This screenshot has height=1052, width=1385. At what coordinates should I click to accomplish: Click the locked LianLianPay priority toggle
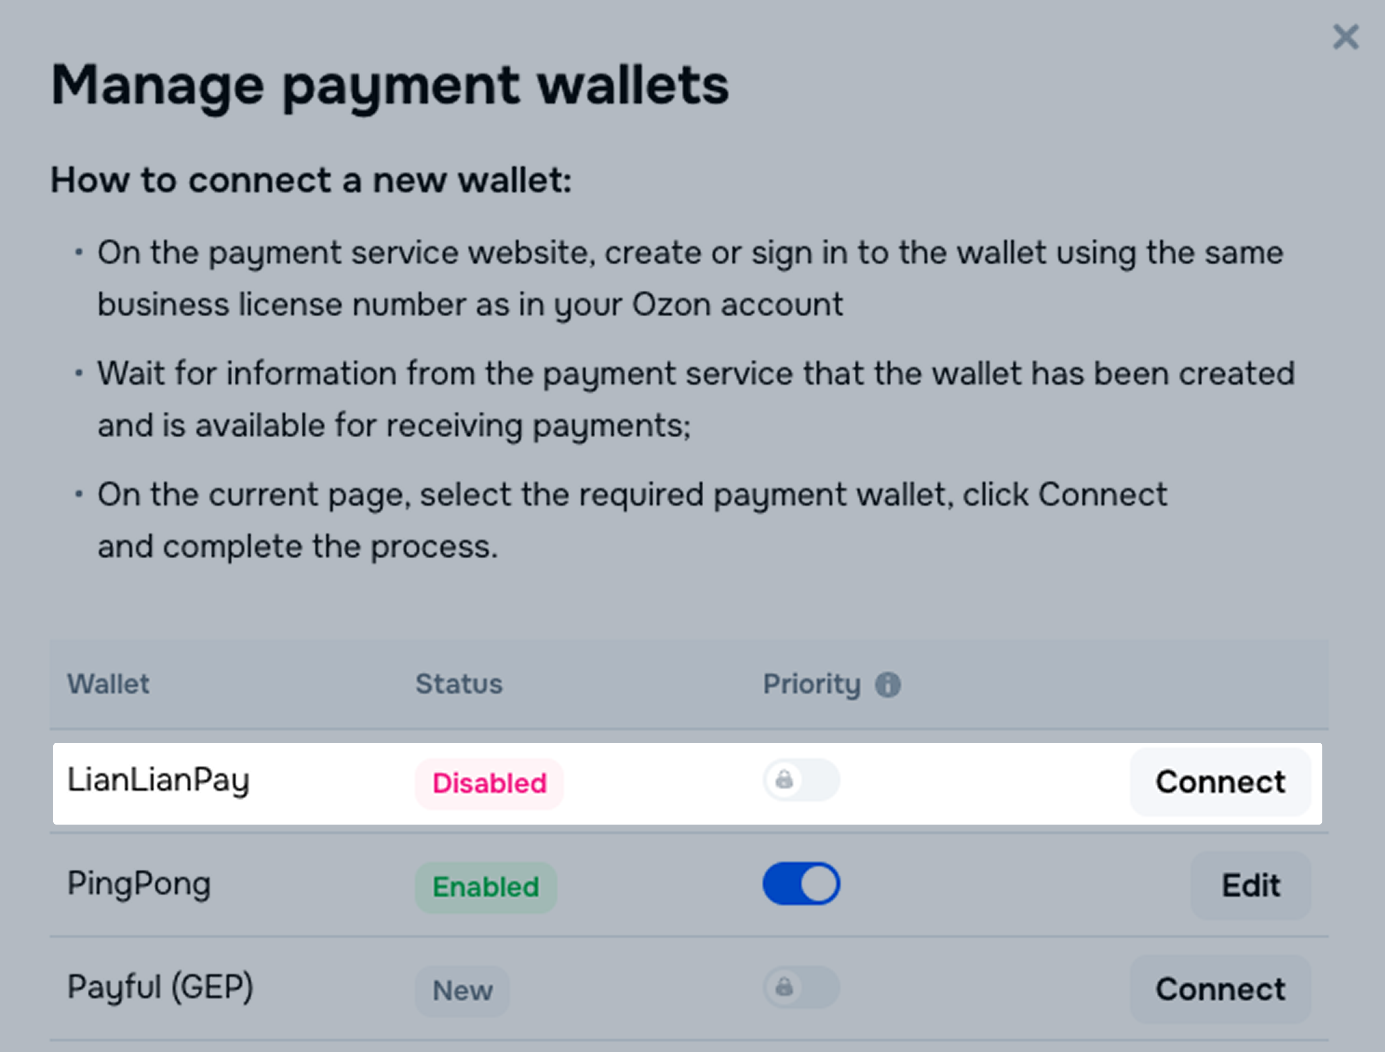click(801, 780)
